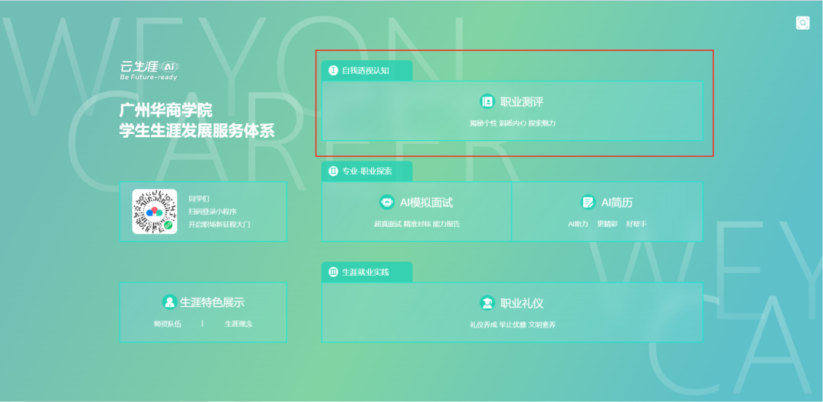
Task: Click the 职业测评 badge icon
Action: 488,102
